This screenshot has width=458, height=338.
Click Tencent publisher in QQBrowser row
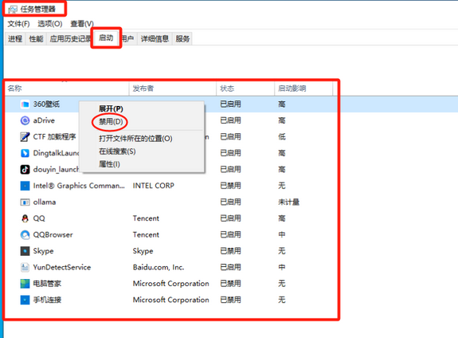coord(146,235)
